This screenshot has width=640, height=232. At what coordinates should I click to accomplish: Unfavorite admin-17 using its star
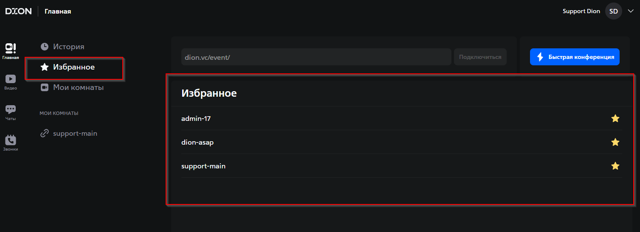(x=615, y=118)
